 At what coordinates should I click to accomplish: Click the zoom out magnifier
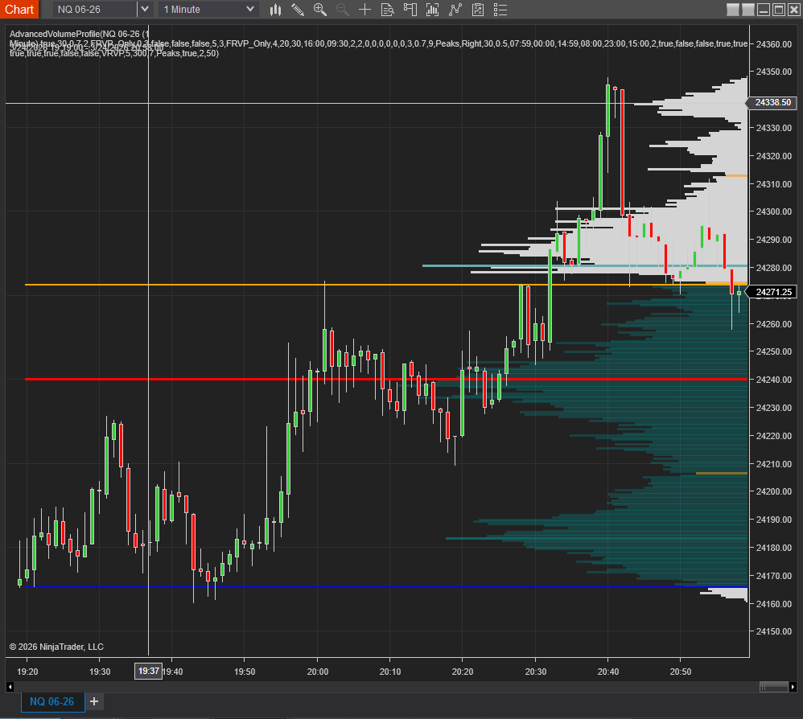(x=342, y=9)
